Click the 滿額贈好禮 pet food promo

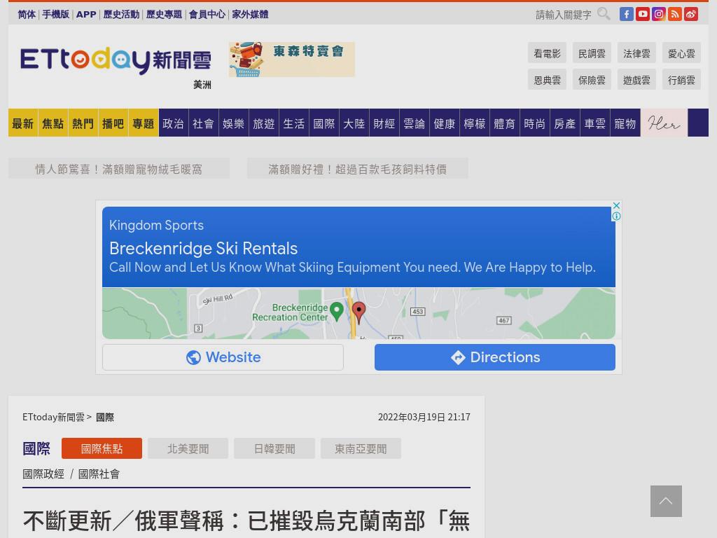pos(358,169)
